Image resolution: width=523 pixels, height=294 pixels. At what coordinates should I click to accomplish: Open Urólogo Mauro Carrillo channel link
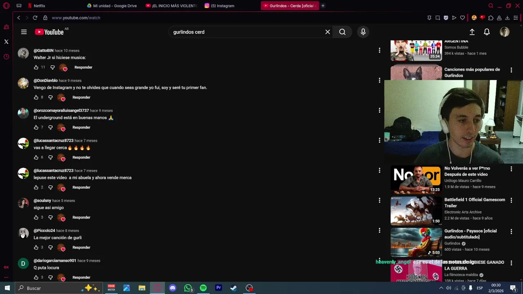463,180
